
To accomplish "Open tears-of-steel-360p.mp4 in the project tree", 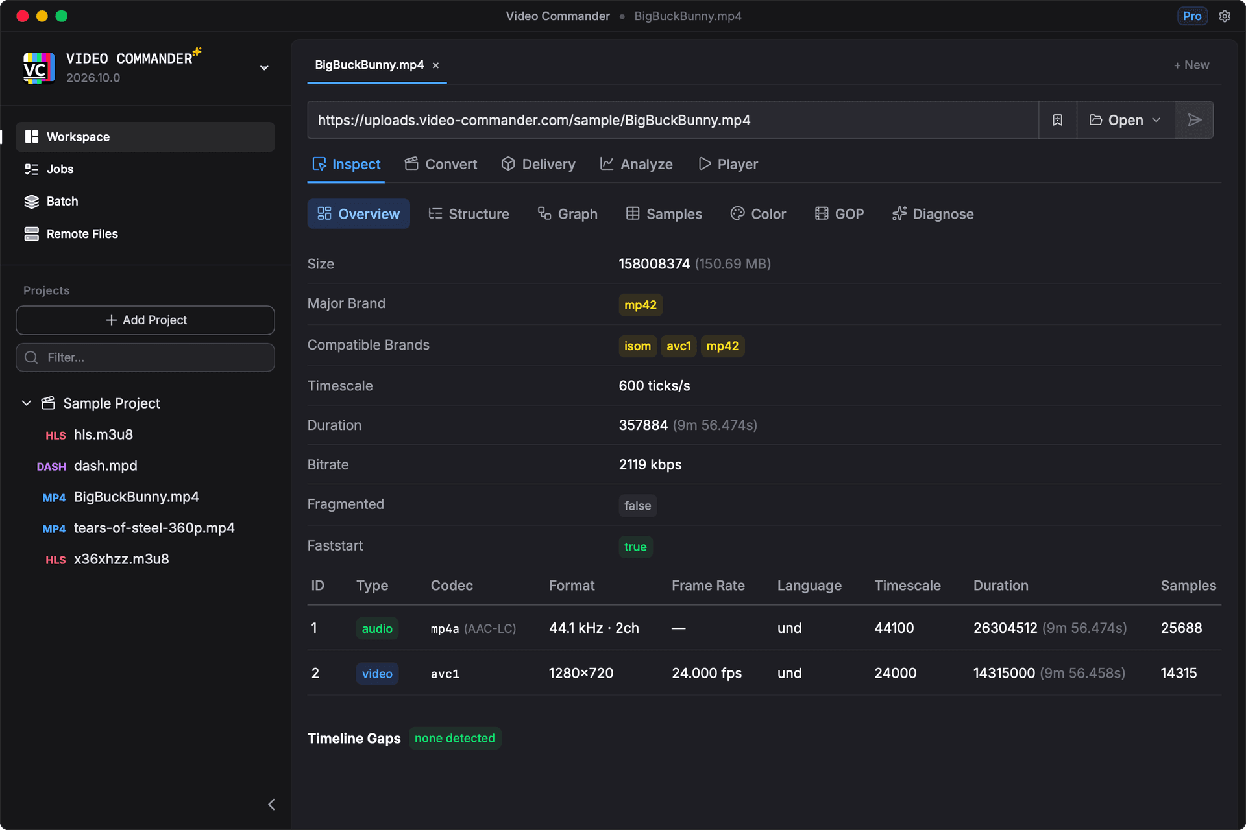I will (154, 528).
